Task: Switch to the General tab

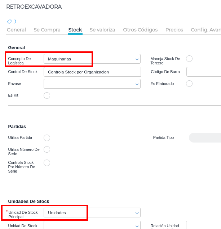Action: (16, 30)
